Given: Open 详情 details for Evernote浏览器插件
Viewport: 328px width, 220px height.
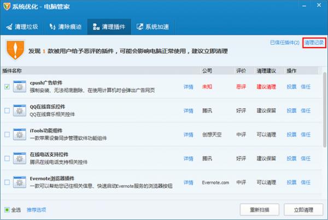Looking at the screenshot, I should coord(188,182).
